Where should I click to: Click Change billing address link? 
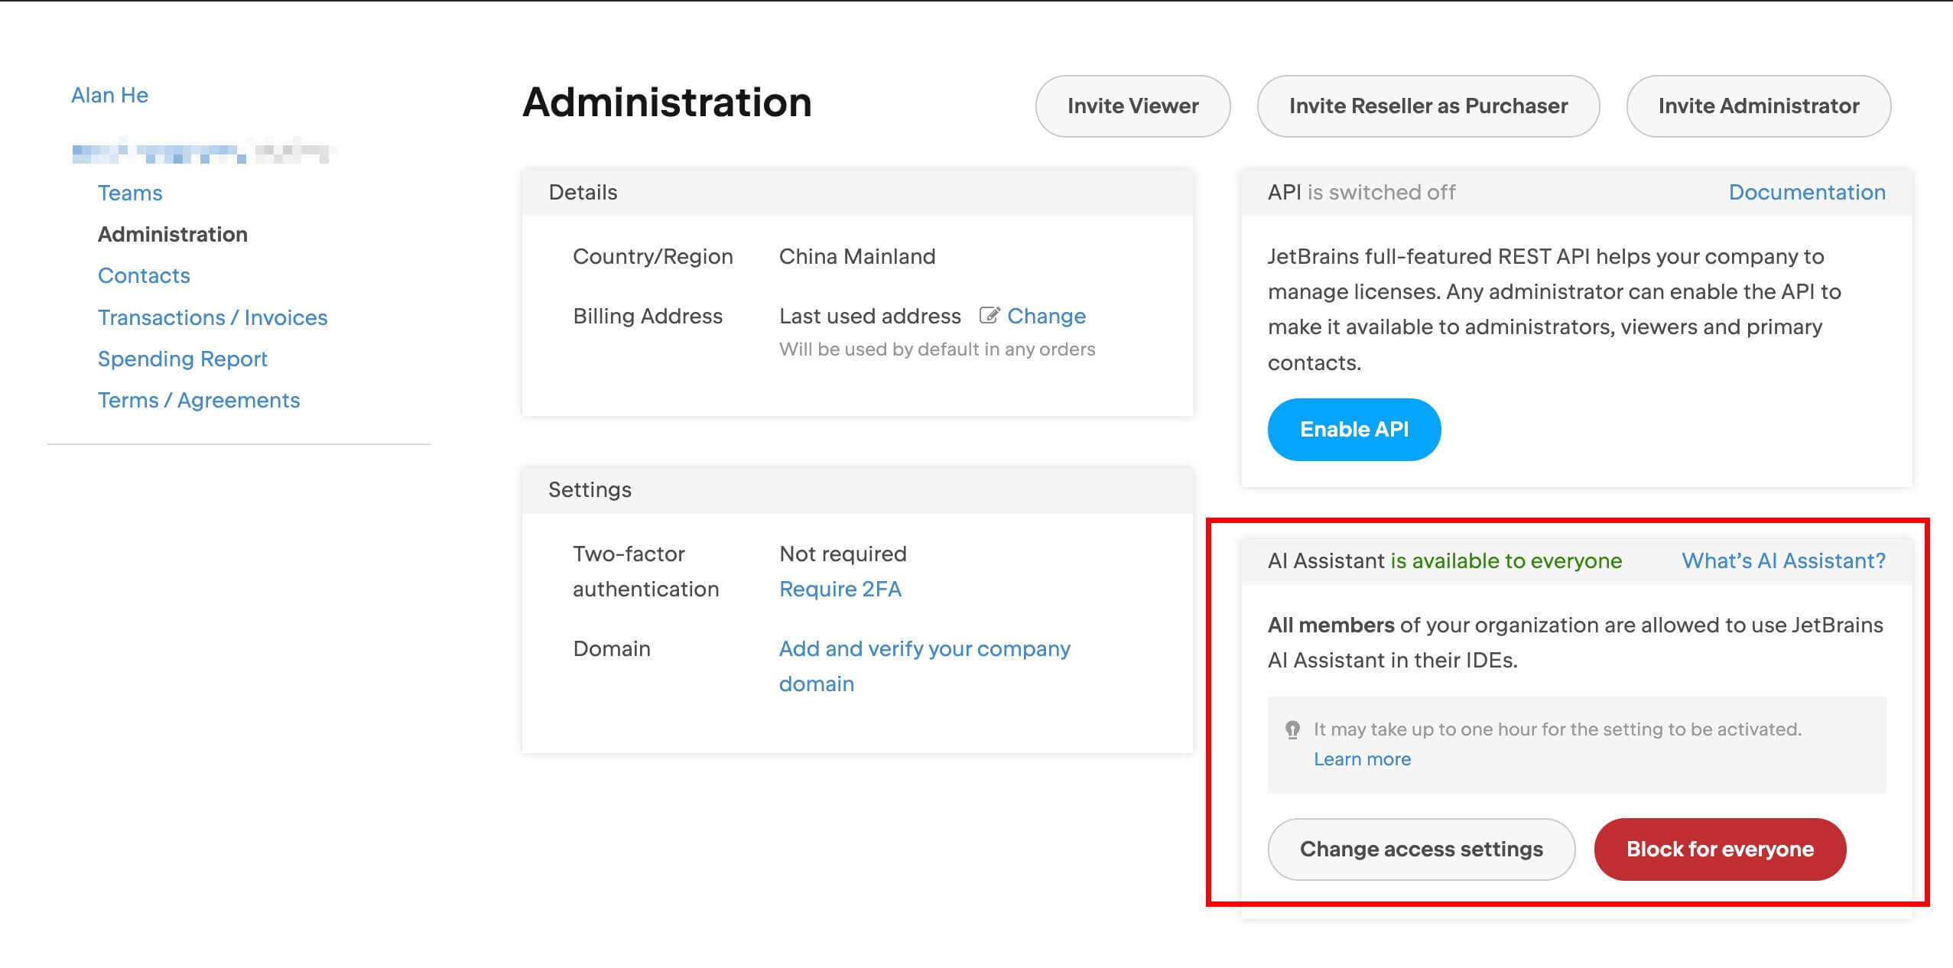pyautogui.click(x=1046, y=316)
